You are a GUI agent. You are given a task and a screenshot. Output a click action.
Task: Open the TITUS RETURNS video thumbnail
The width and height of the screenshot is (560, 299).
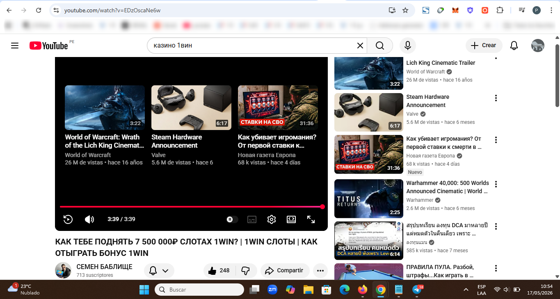point(369,199)
